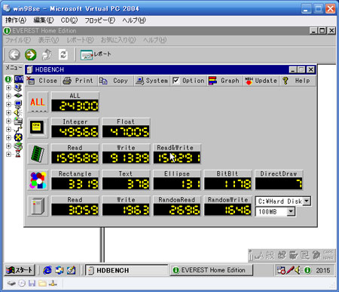Screen dimensions: 339x292
Task: Click the red pen IME tray icon
Action: 290,270
